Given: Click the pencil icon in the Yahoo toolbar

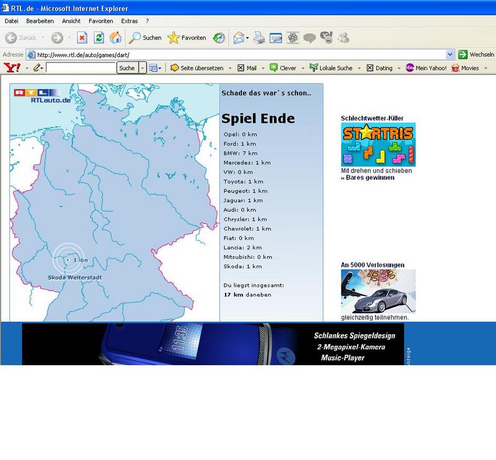Looking at the screenshot, I should 37,67.
